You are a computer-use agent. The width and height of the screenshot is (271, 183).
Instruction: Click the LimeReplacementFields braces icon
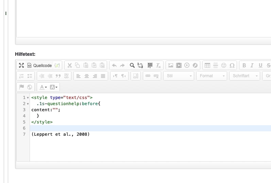[57, 65]
